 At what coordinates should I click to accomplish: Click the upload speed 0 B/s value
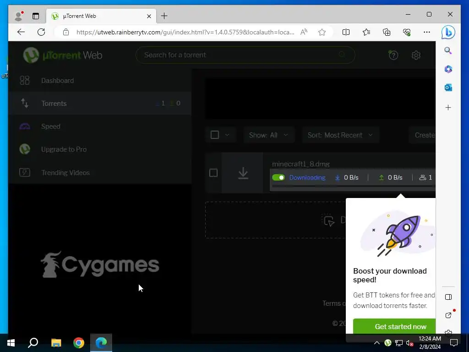395,177
